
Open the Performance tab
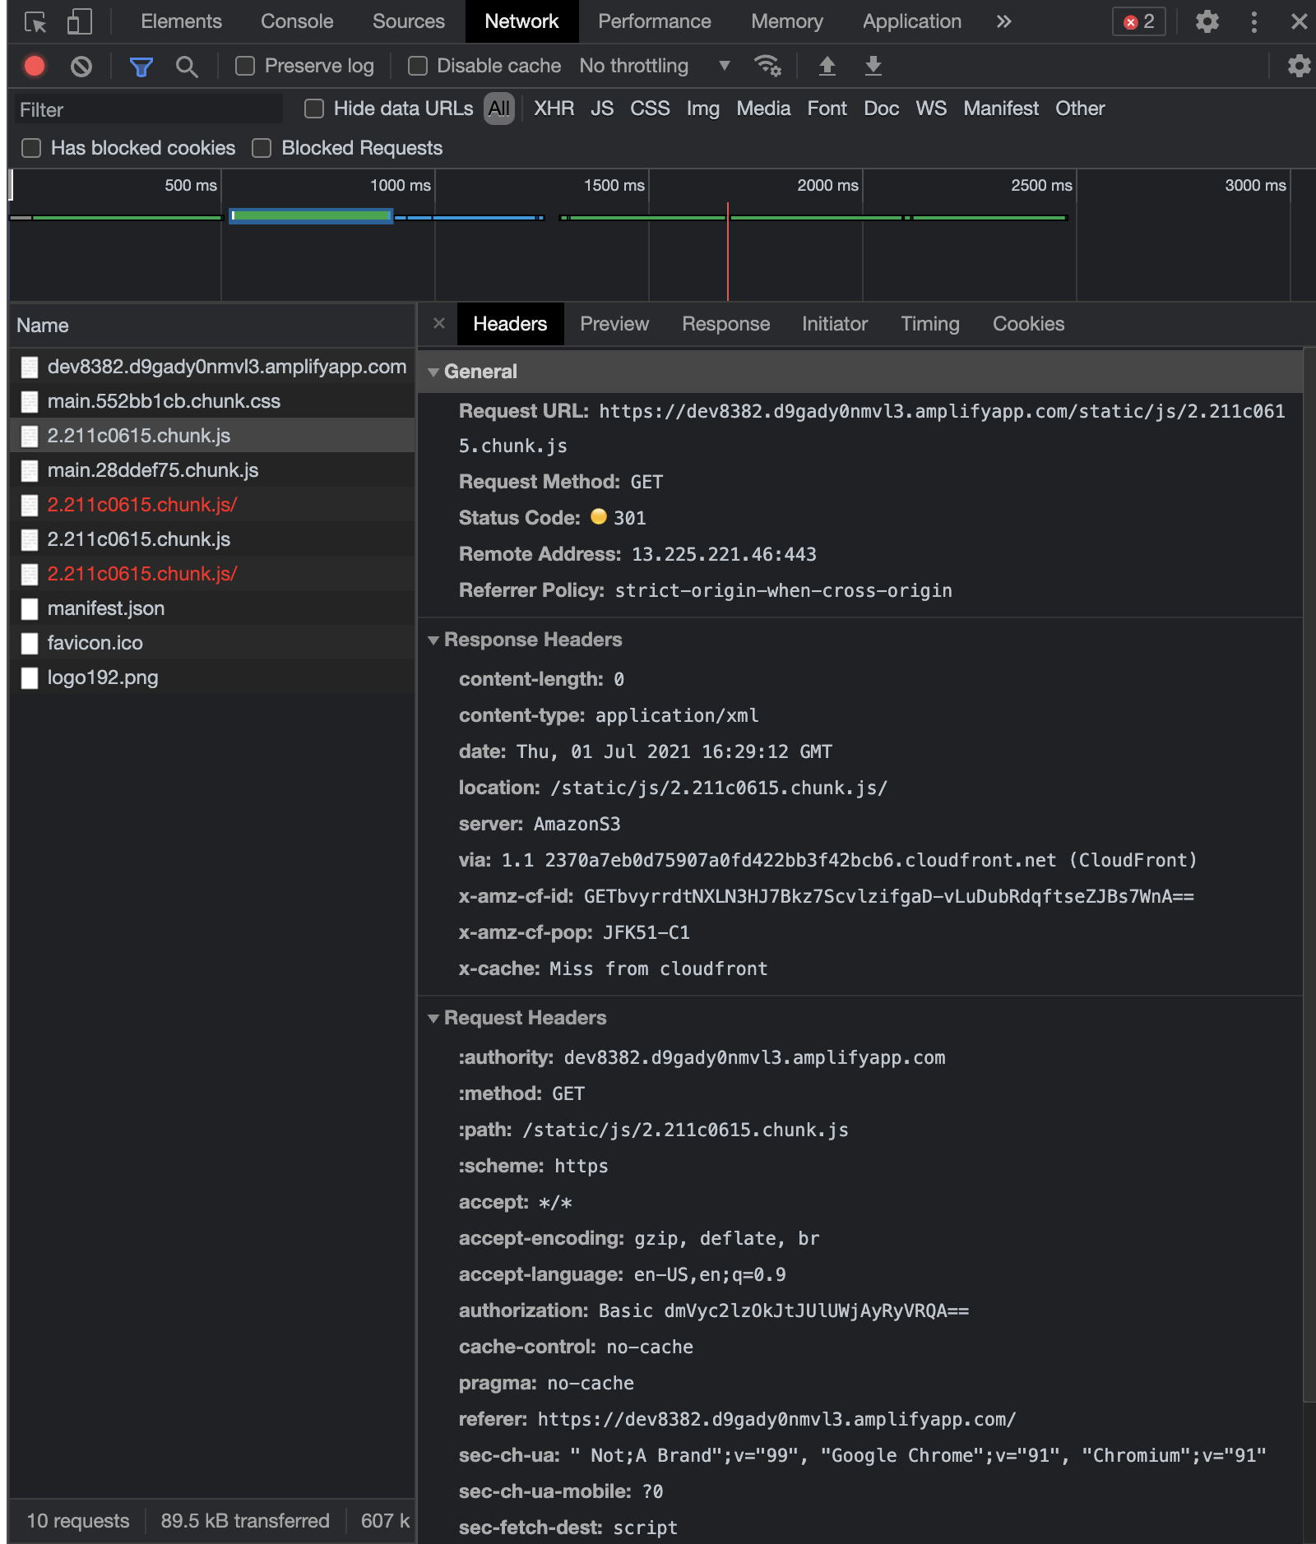tap(655, 21)
